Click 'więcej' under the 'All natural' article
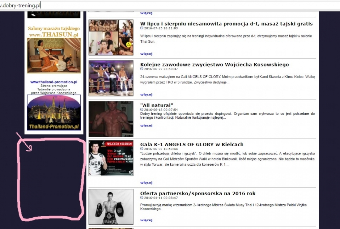Screen dimensions: 340x229 pos(146,125)
